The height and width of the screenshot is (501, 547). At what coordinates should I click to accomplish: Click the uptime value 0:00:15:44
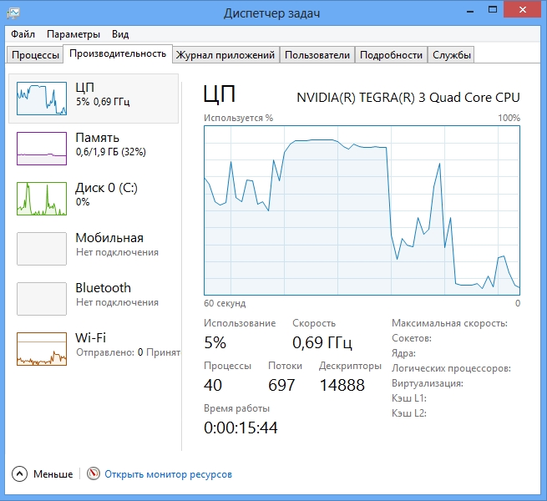[241, 428]
